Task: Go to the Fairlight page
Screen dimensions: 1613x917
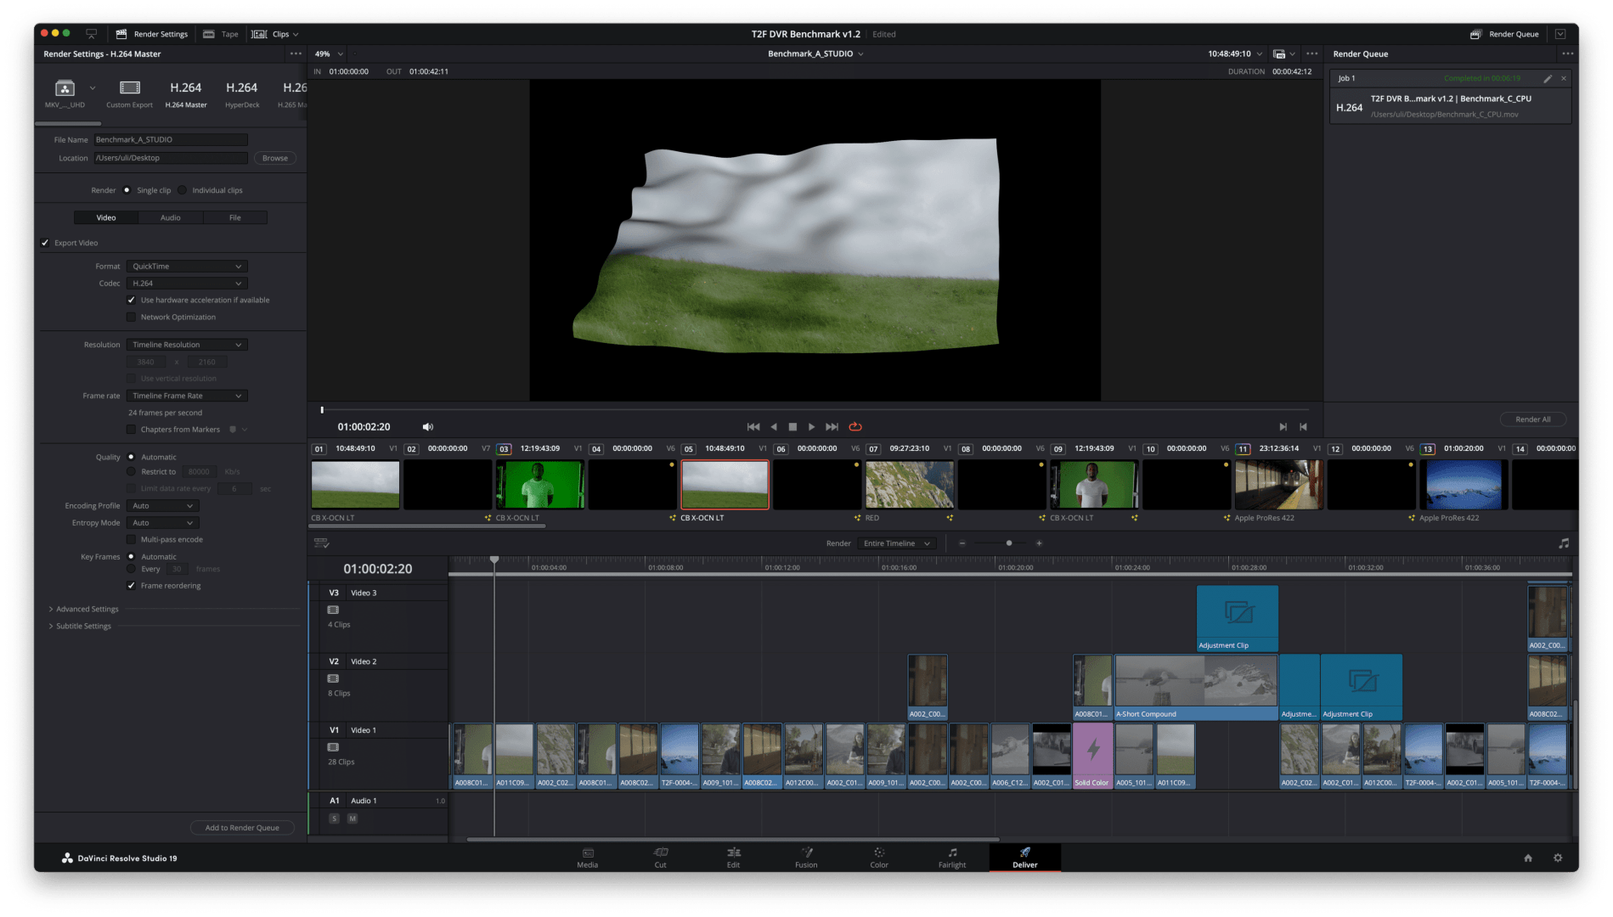Action: pos(951,858)
